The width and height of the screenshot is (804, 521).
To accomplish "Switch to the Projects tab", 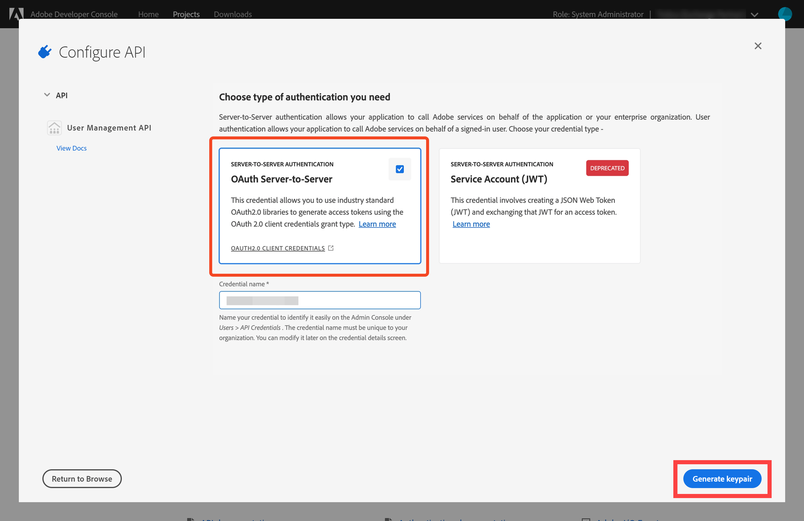I will click(x=186, y=14).
